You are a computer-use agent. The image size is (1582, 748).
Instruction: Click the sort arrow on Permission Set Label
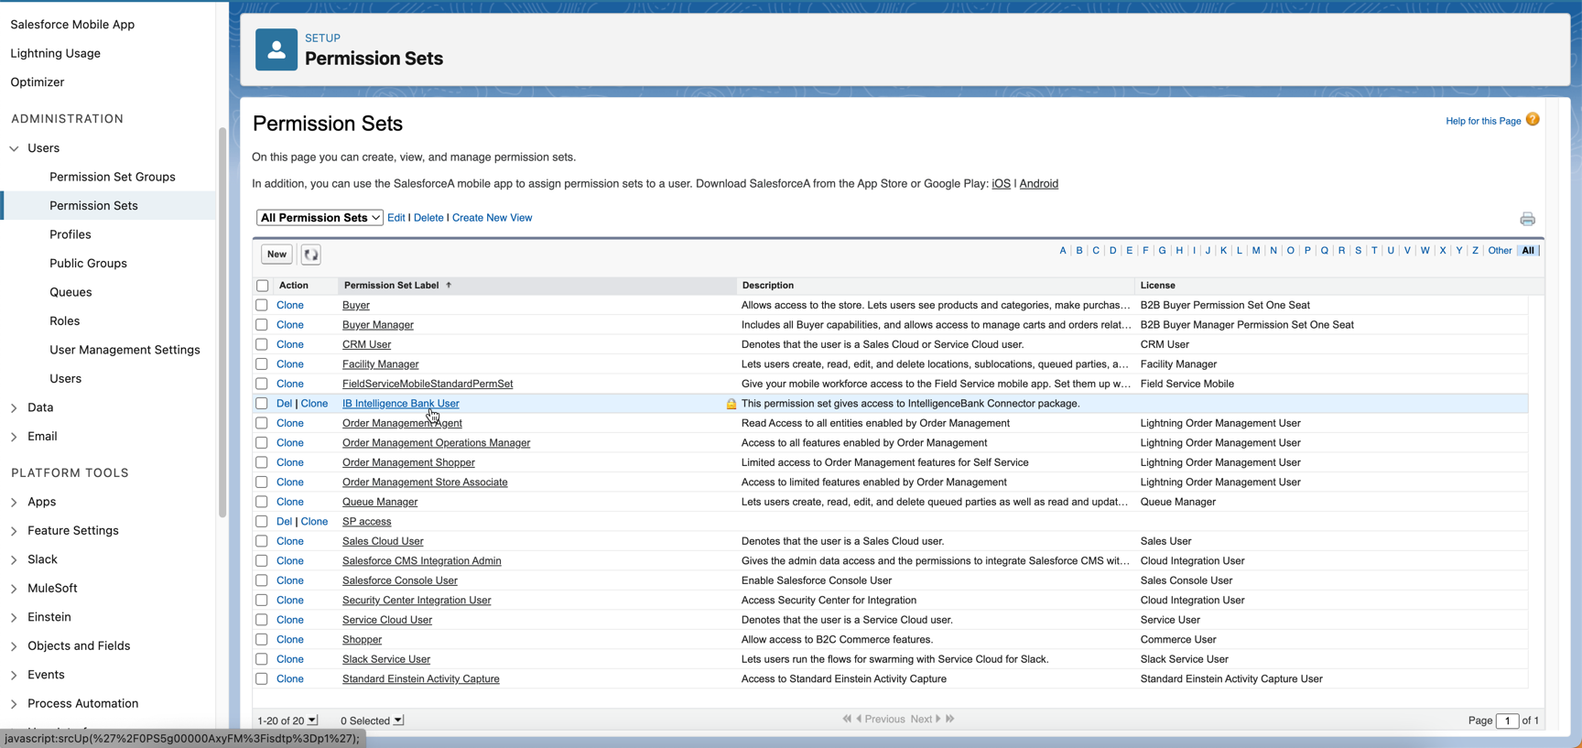tap(449, 286)
